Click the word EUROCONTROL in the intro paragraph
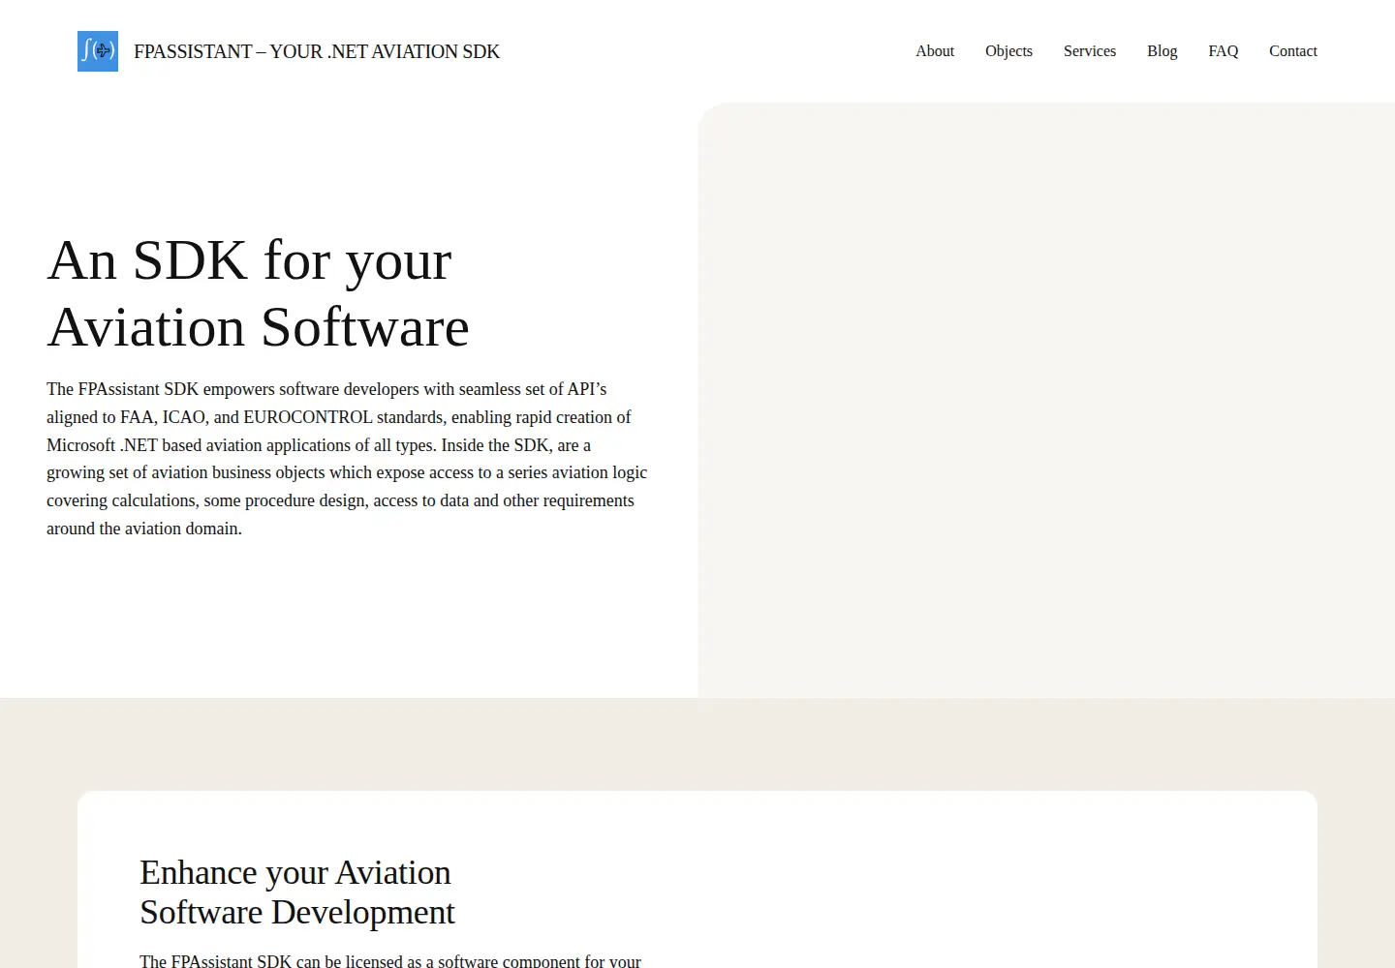Viewport: 1395px width, 968px height. [308, 417]
